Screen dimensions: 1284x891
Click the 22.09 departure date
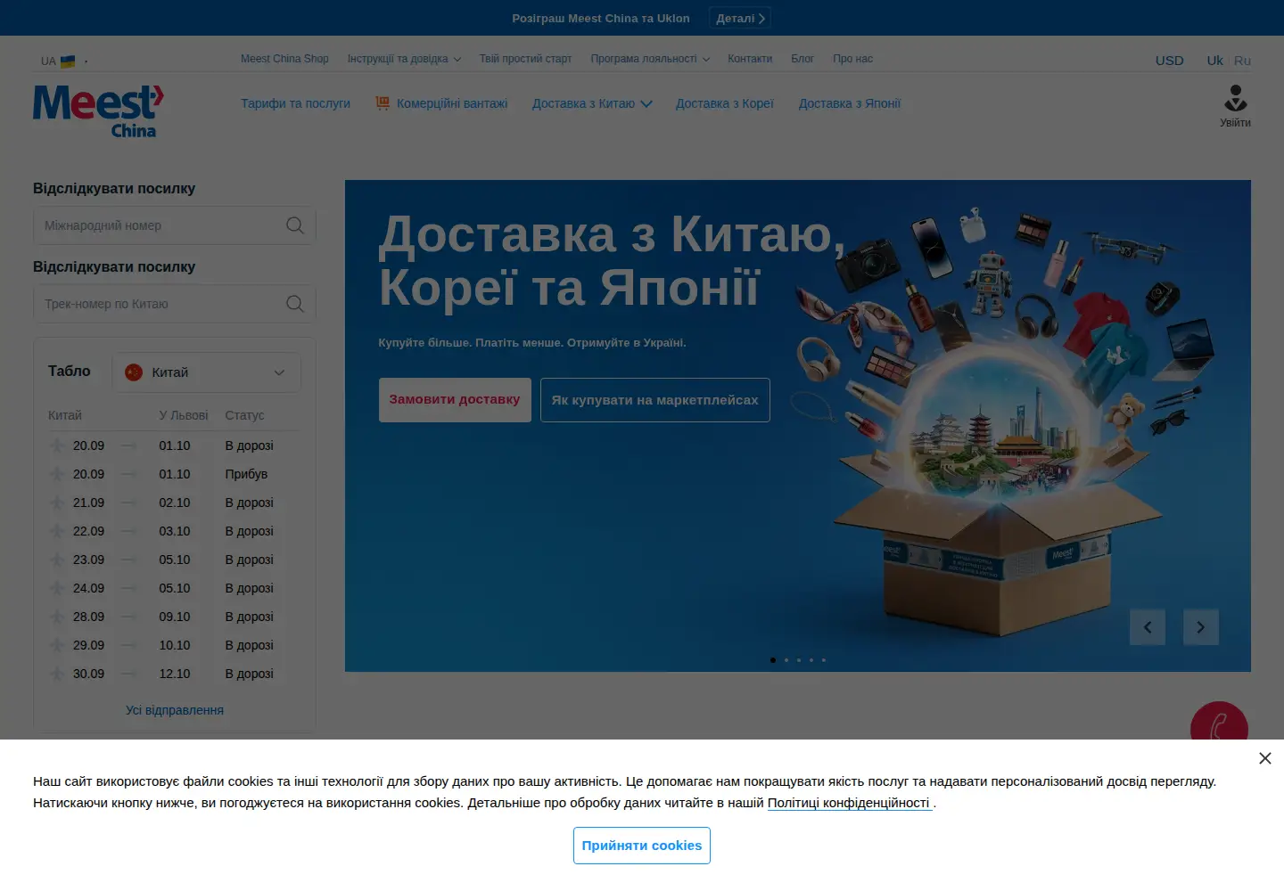pyautogui.click(x=88, y=531)
